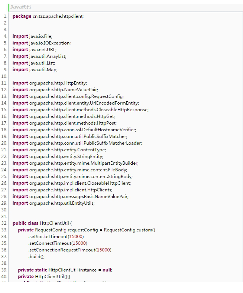Click the import entity.ContentType line

pos(59,150)
